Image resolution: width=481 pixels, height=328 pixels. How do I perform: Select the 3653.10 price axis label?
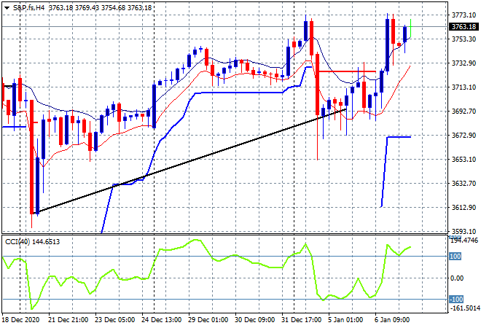[464, 159]
